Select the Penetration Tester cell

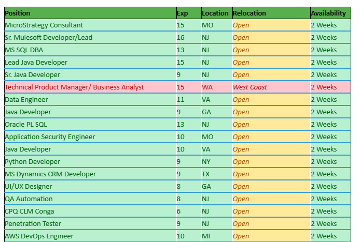point(90,223)
